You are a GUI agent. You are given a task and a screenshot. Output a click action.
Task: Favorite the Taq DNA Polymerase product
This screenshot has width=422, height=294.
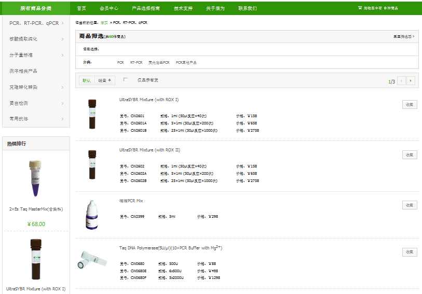click(x=410, y=252)
